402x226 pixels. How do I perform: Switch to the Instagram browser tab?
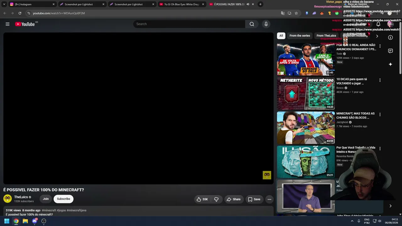click(31, 4)
